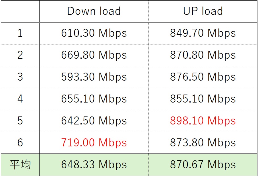This screenshot has height=176, width=258.
Task: Select the 873.80 Mbps upload cell
Action: (203, 143)
